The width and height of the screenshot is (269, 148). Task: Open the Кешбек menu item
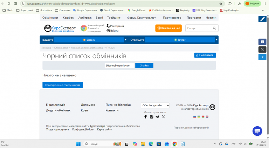point(68,18)
